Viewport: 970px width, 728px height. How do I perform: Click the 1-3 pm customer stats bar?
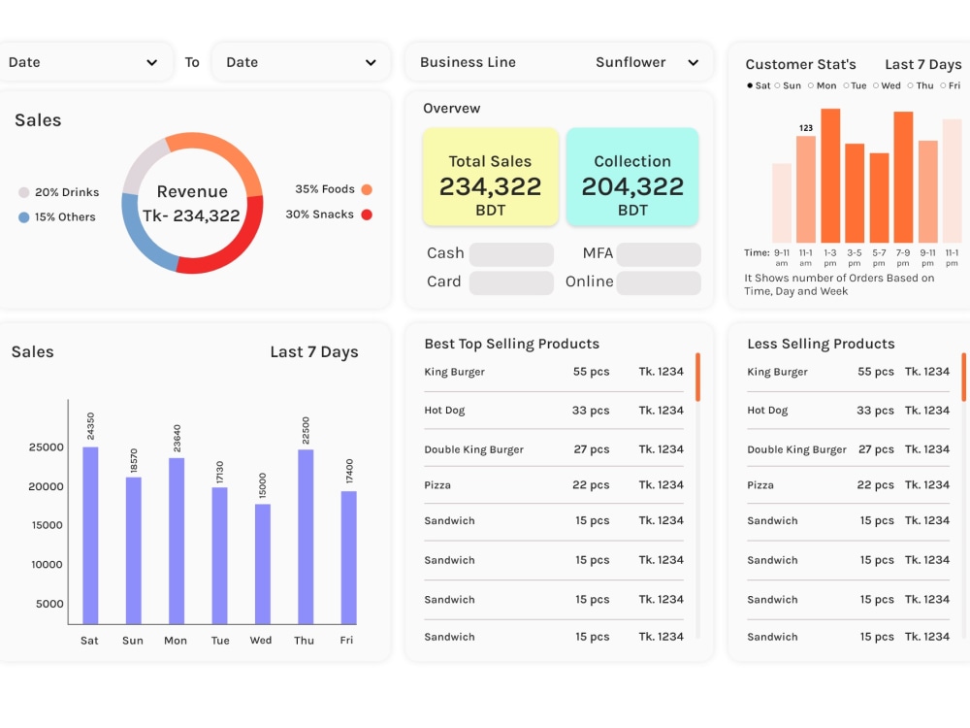831,175
